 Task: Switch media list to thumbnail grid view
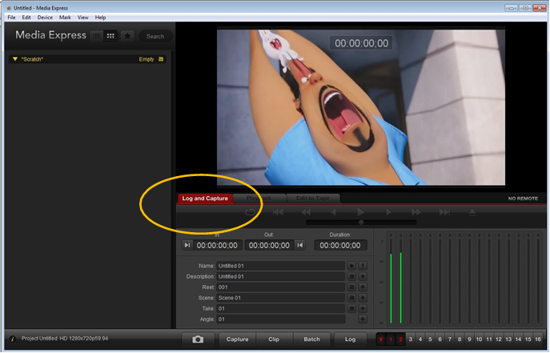point(110,36)
